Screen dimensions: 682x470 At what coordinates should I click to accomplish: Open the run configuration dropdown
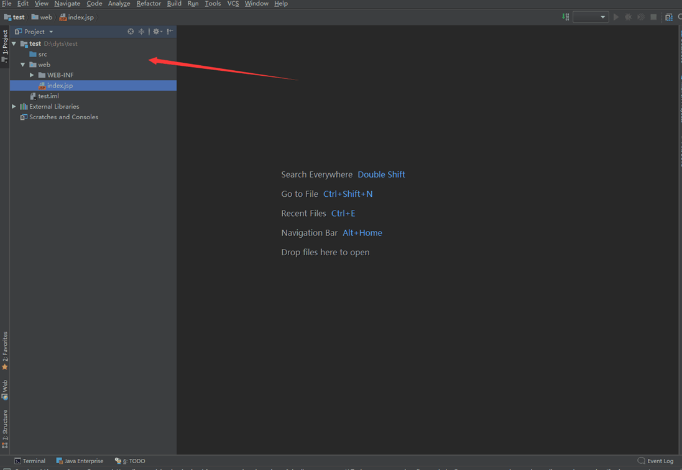pyautogui.click(x=590, y=17)
